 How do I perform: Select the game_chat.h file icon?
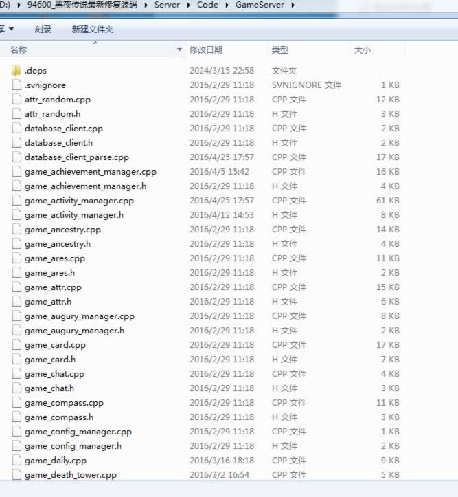pyautogui.click(x=16, y=388)
